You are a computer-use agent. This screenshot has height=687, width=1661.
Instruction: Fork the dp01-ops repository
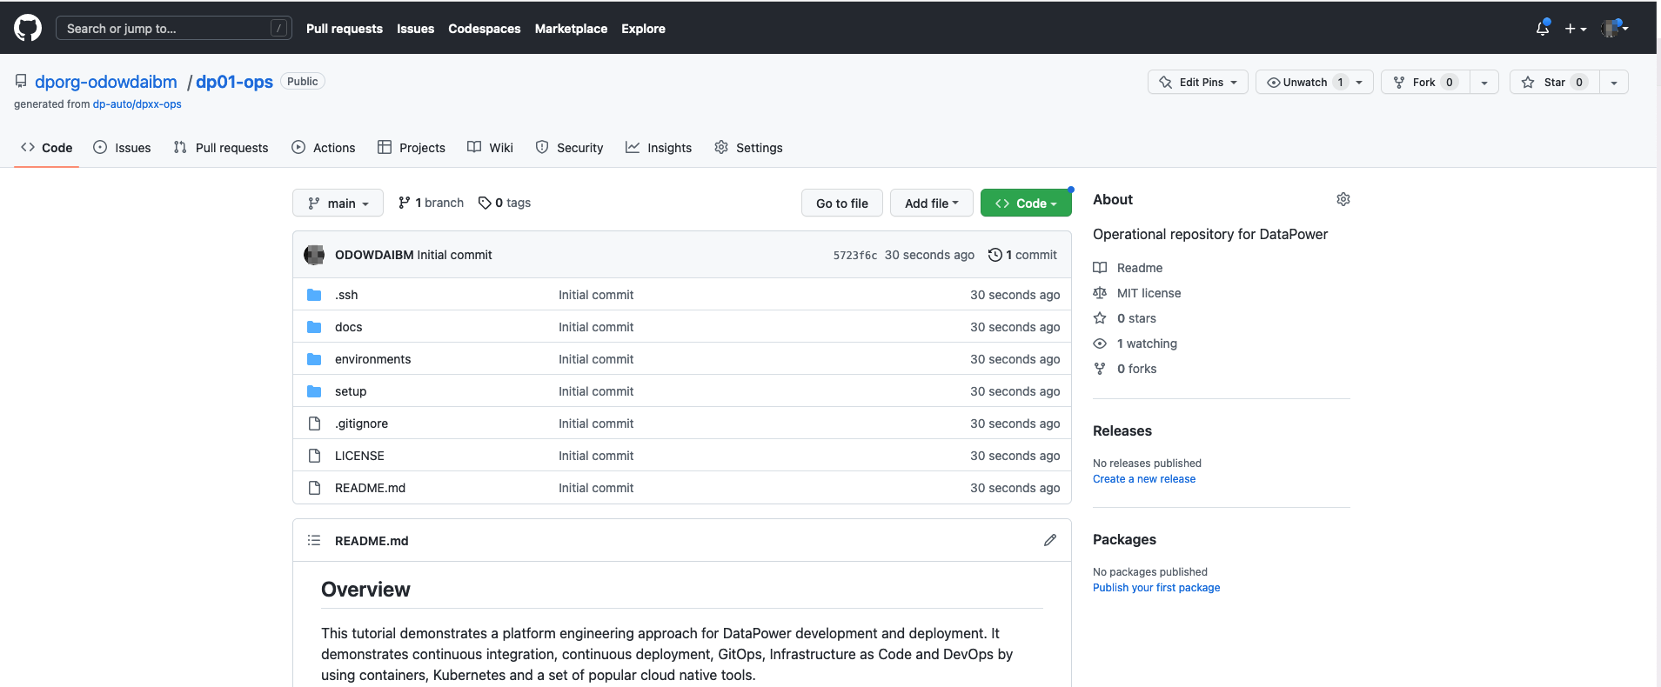click(x=1425, y=82)
